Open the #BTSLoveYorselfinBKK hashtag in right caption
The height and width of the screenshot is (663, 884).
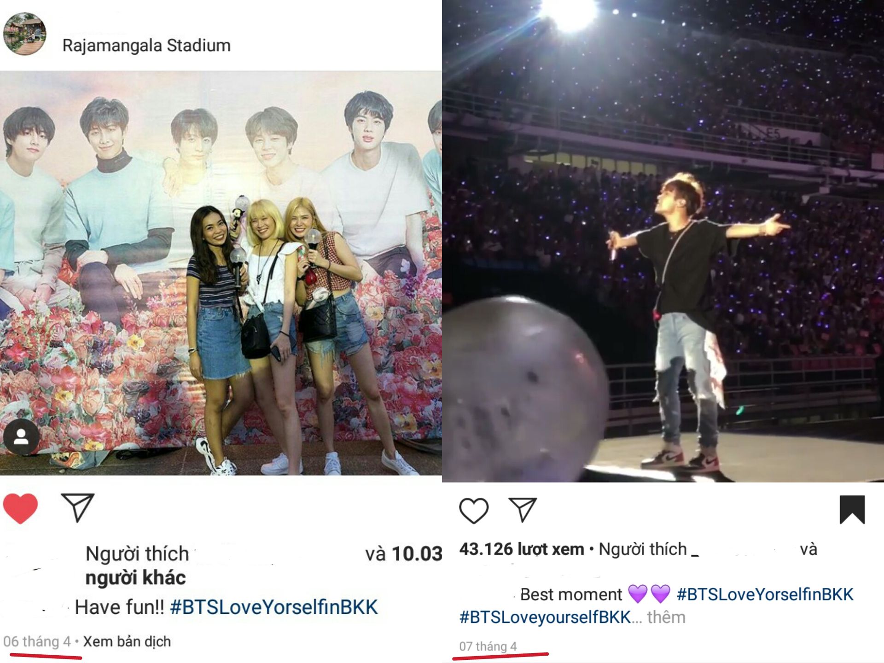(x=765, y=594)
